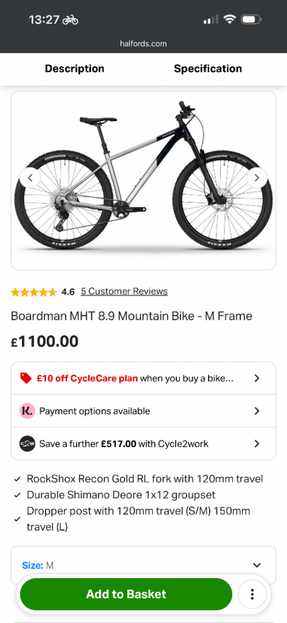Switch to the Specification tab

[207, 68]
